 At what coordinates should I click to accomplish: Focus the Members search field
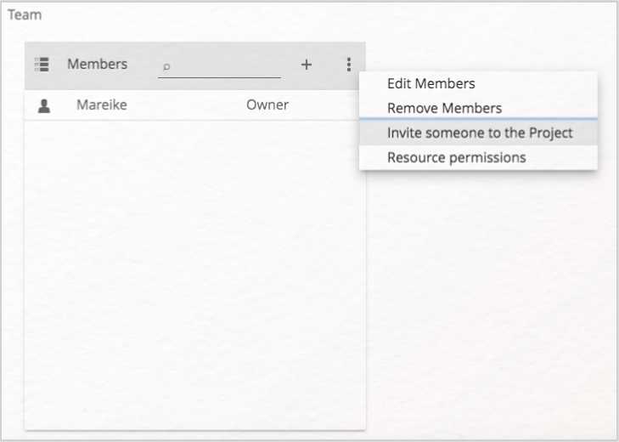coord(219,66)
